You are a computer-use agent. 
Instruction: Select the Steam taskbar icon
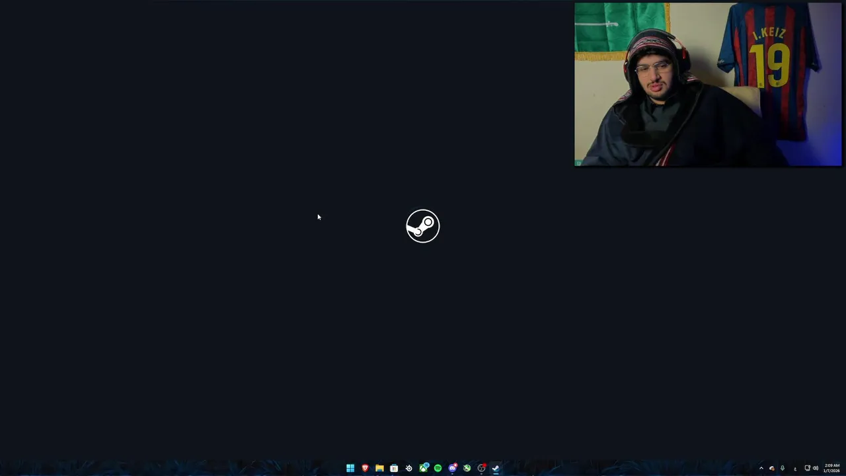(496, 468)
